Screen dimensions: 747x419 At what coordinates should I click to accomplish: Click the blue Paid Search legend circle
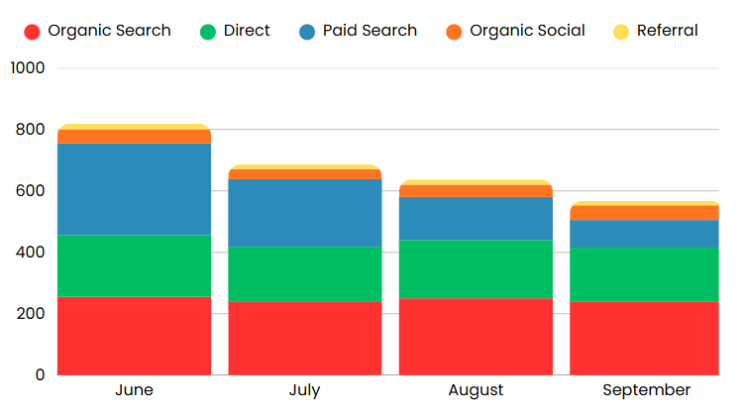click(307, 32)
